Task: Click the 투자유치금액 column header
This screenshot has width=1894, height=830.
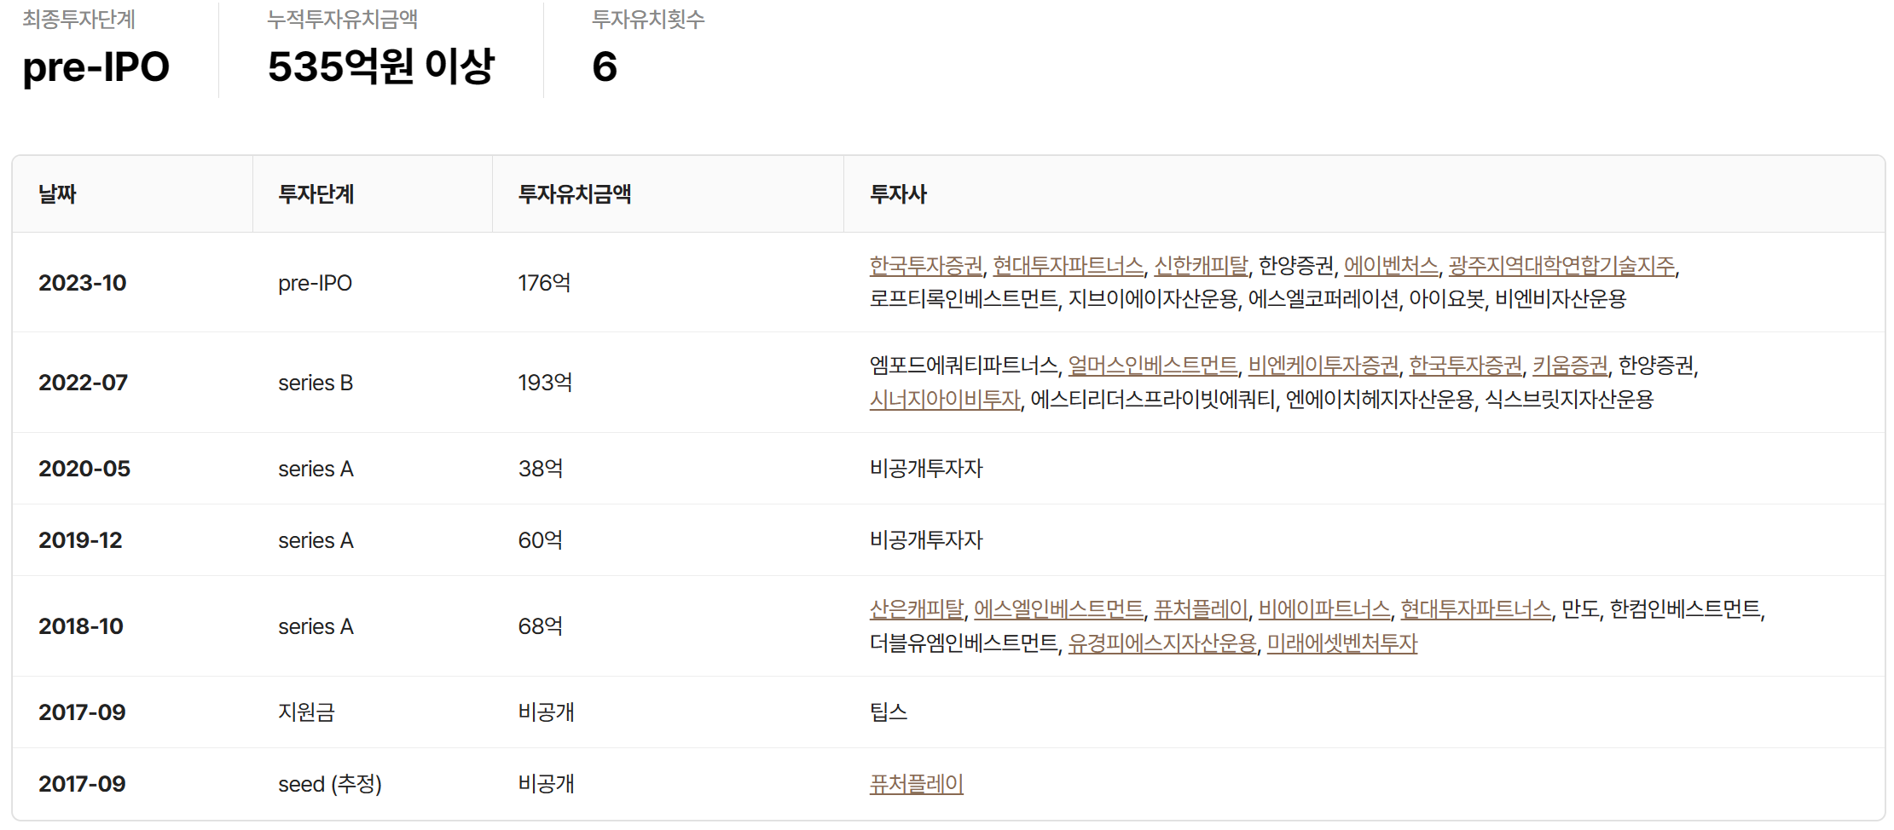Action: coord(574,194)
